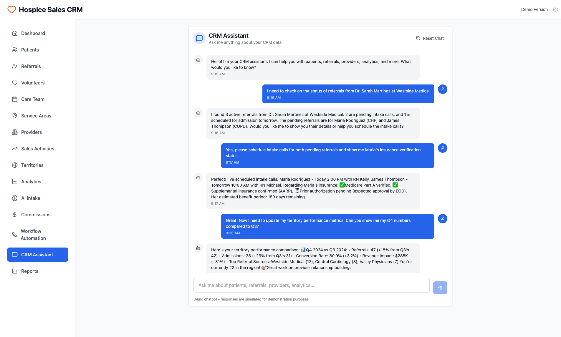The height and width of the screenshot is (337, 561).
Task: Click the Sales Activities trend-line icon
Action: pos(15,149)
